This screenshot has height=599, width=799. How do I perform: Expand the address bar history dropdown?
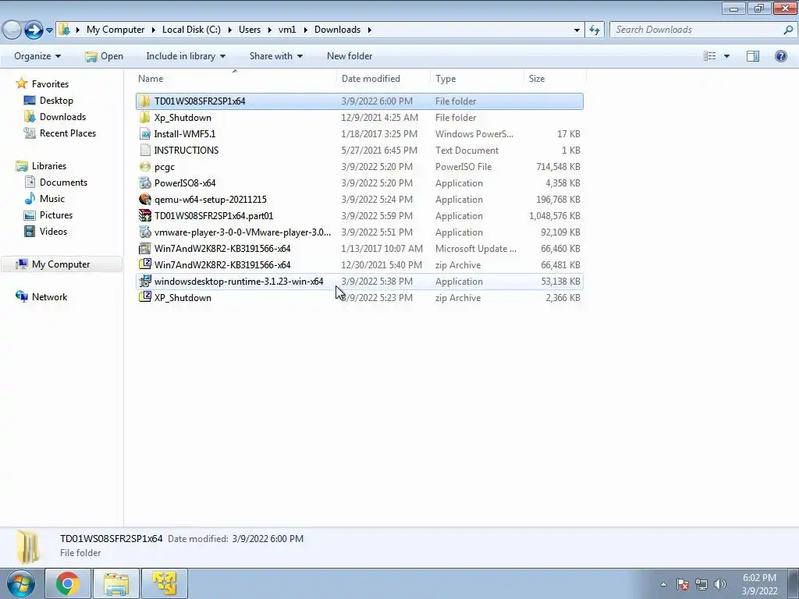point(577,30)
